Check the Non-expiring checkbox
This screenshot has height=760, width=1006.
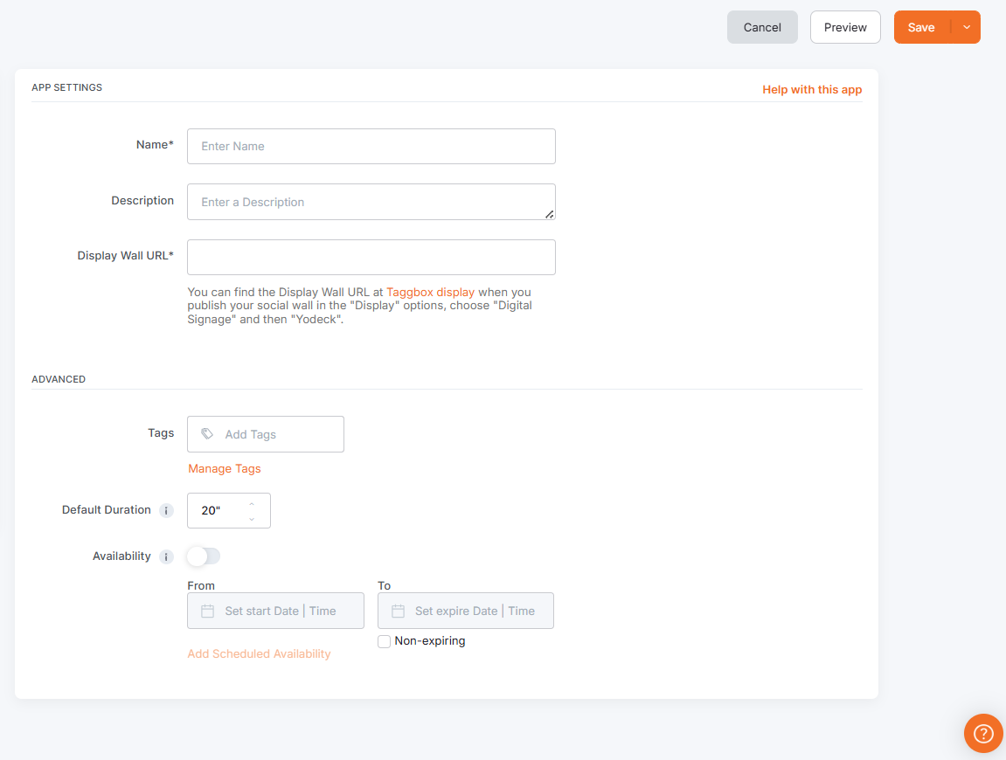(x=385, y=642)
